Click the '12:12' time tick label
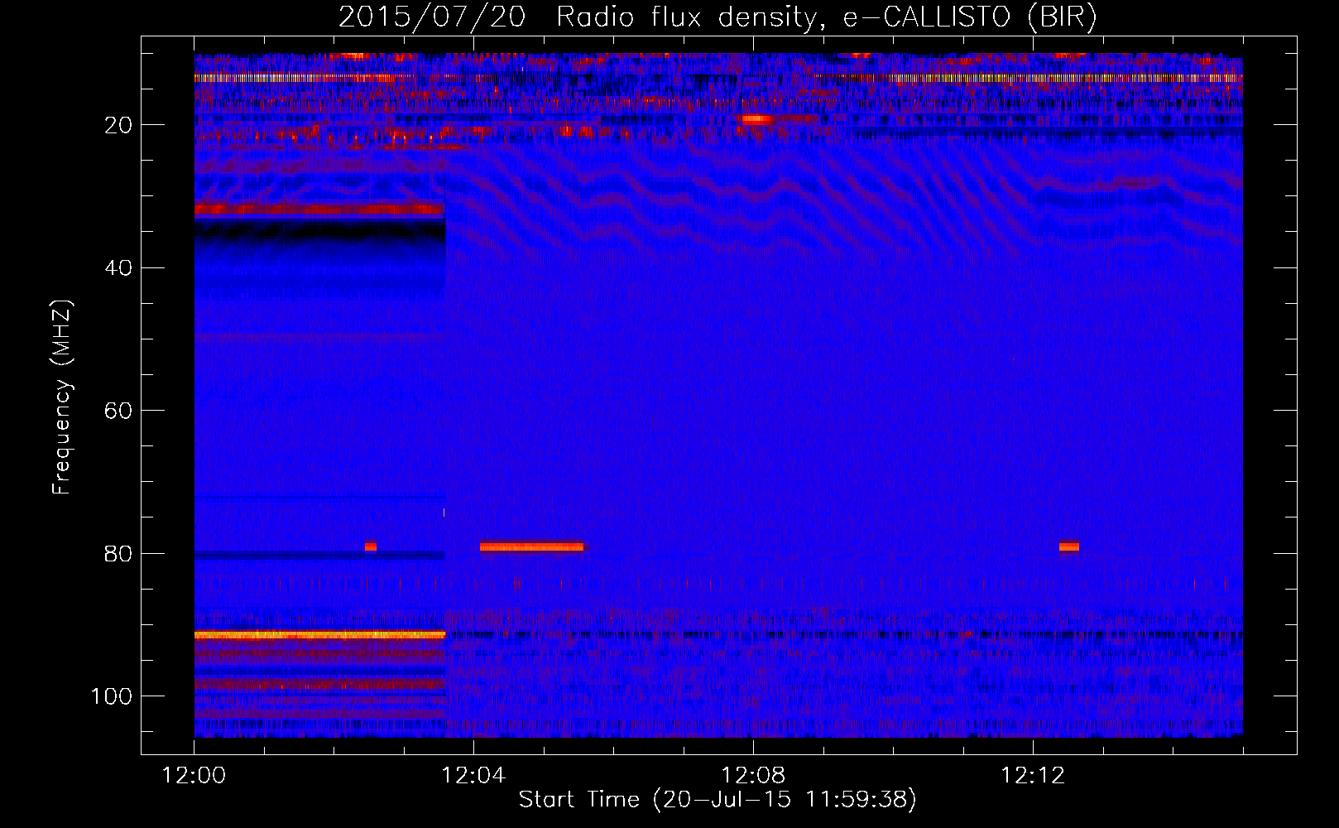1339x828 pixels. click(1033, 776)
